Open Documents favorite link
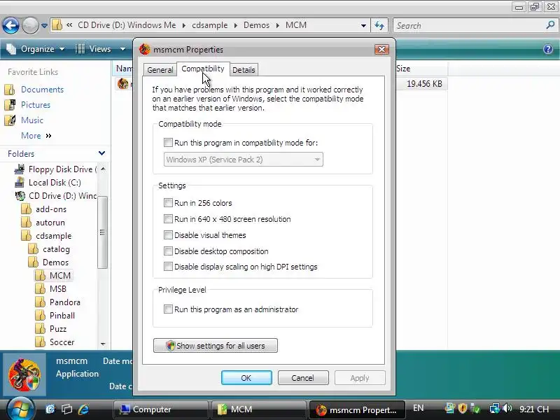Viewport: 560px width, 420px height. coord(42,90)
